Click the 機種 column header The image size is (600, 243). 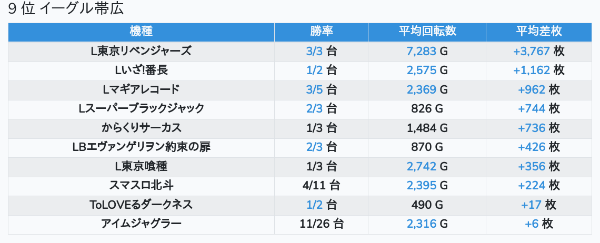(141, 32)
